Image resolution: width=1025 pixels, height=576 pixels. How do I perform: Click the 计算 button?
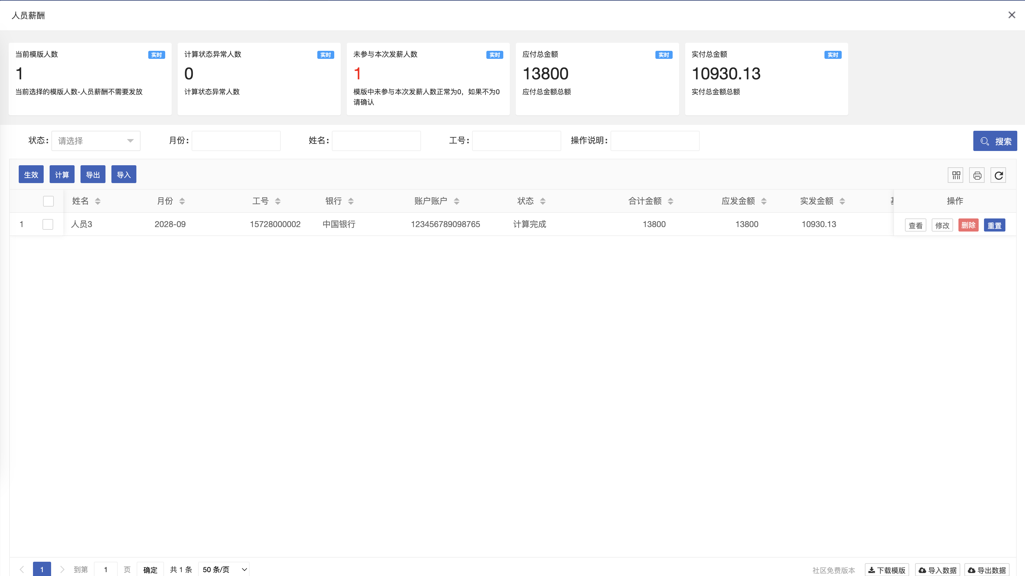(62, 174)
